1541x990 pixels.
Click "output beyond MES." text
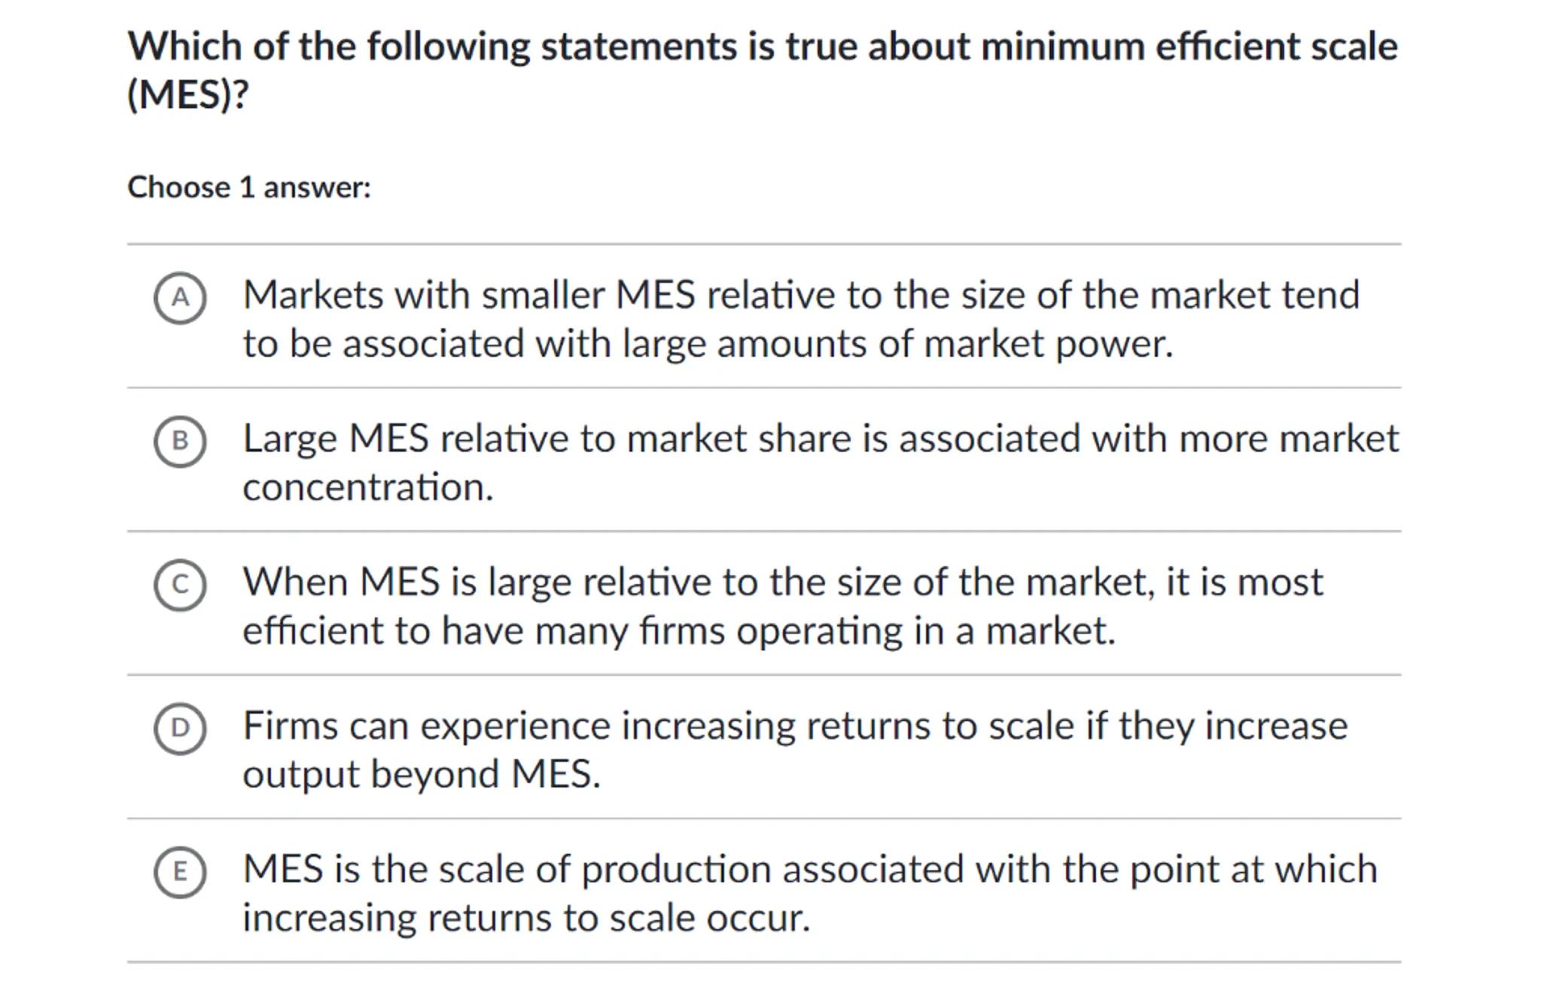[x=422, y=774]
